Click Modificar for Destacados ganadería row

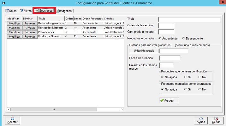pyautogui.click(x=14, y=23)
